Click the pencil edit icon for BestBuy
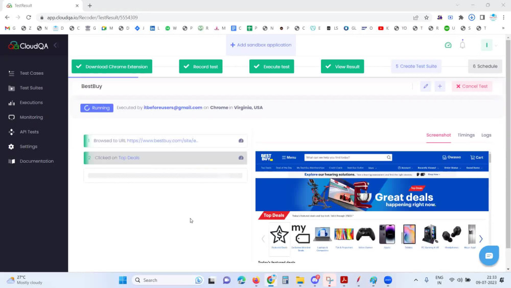The image size is (511, 288). point(425,86)
